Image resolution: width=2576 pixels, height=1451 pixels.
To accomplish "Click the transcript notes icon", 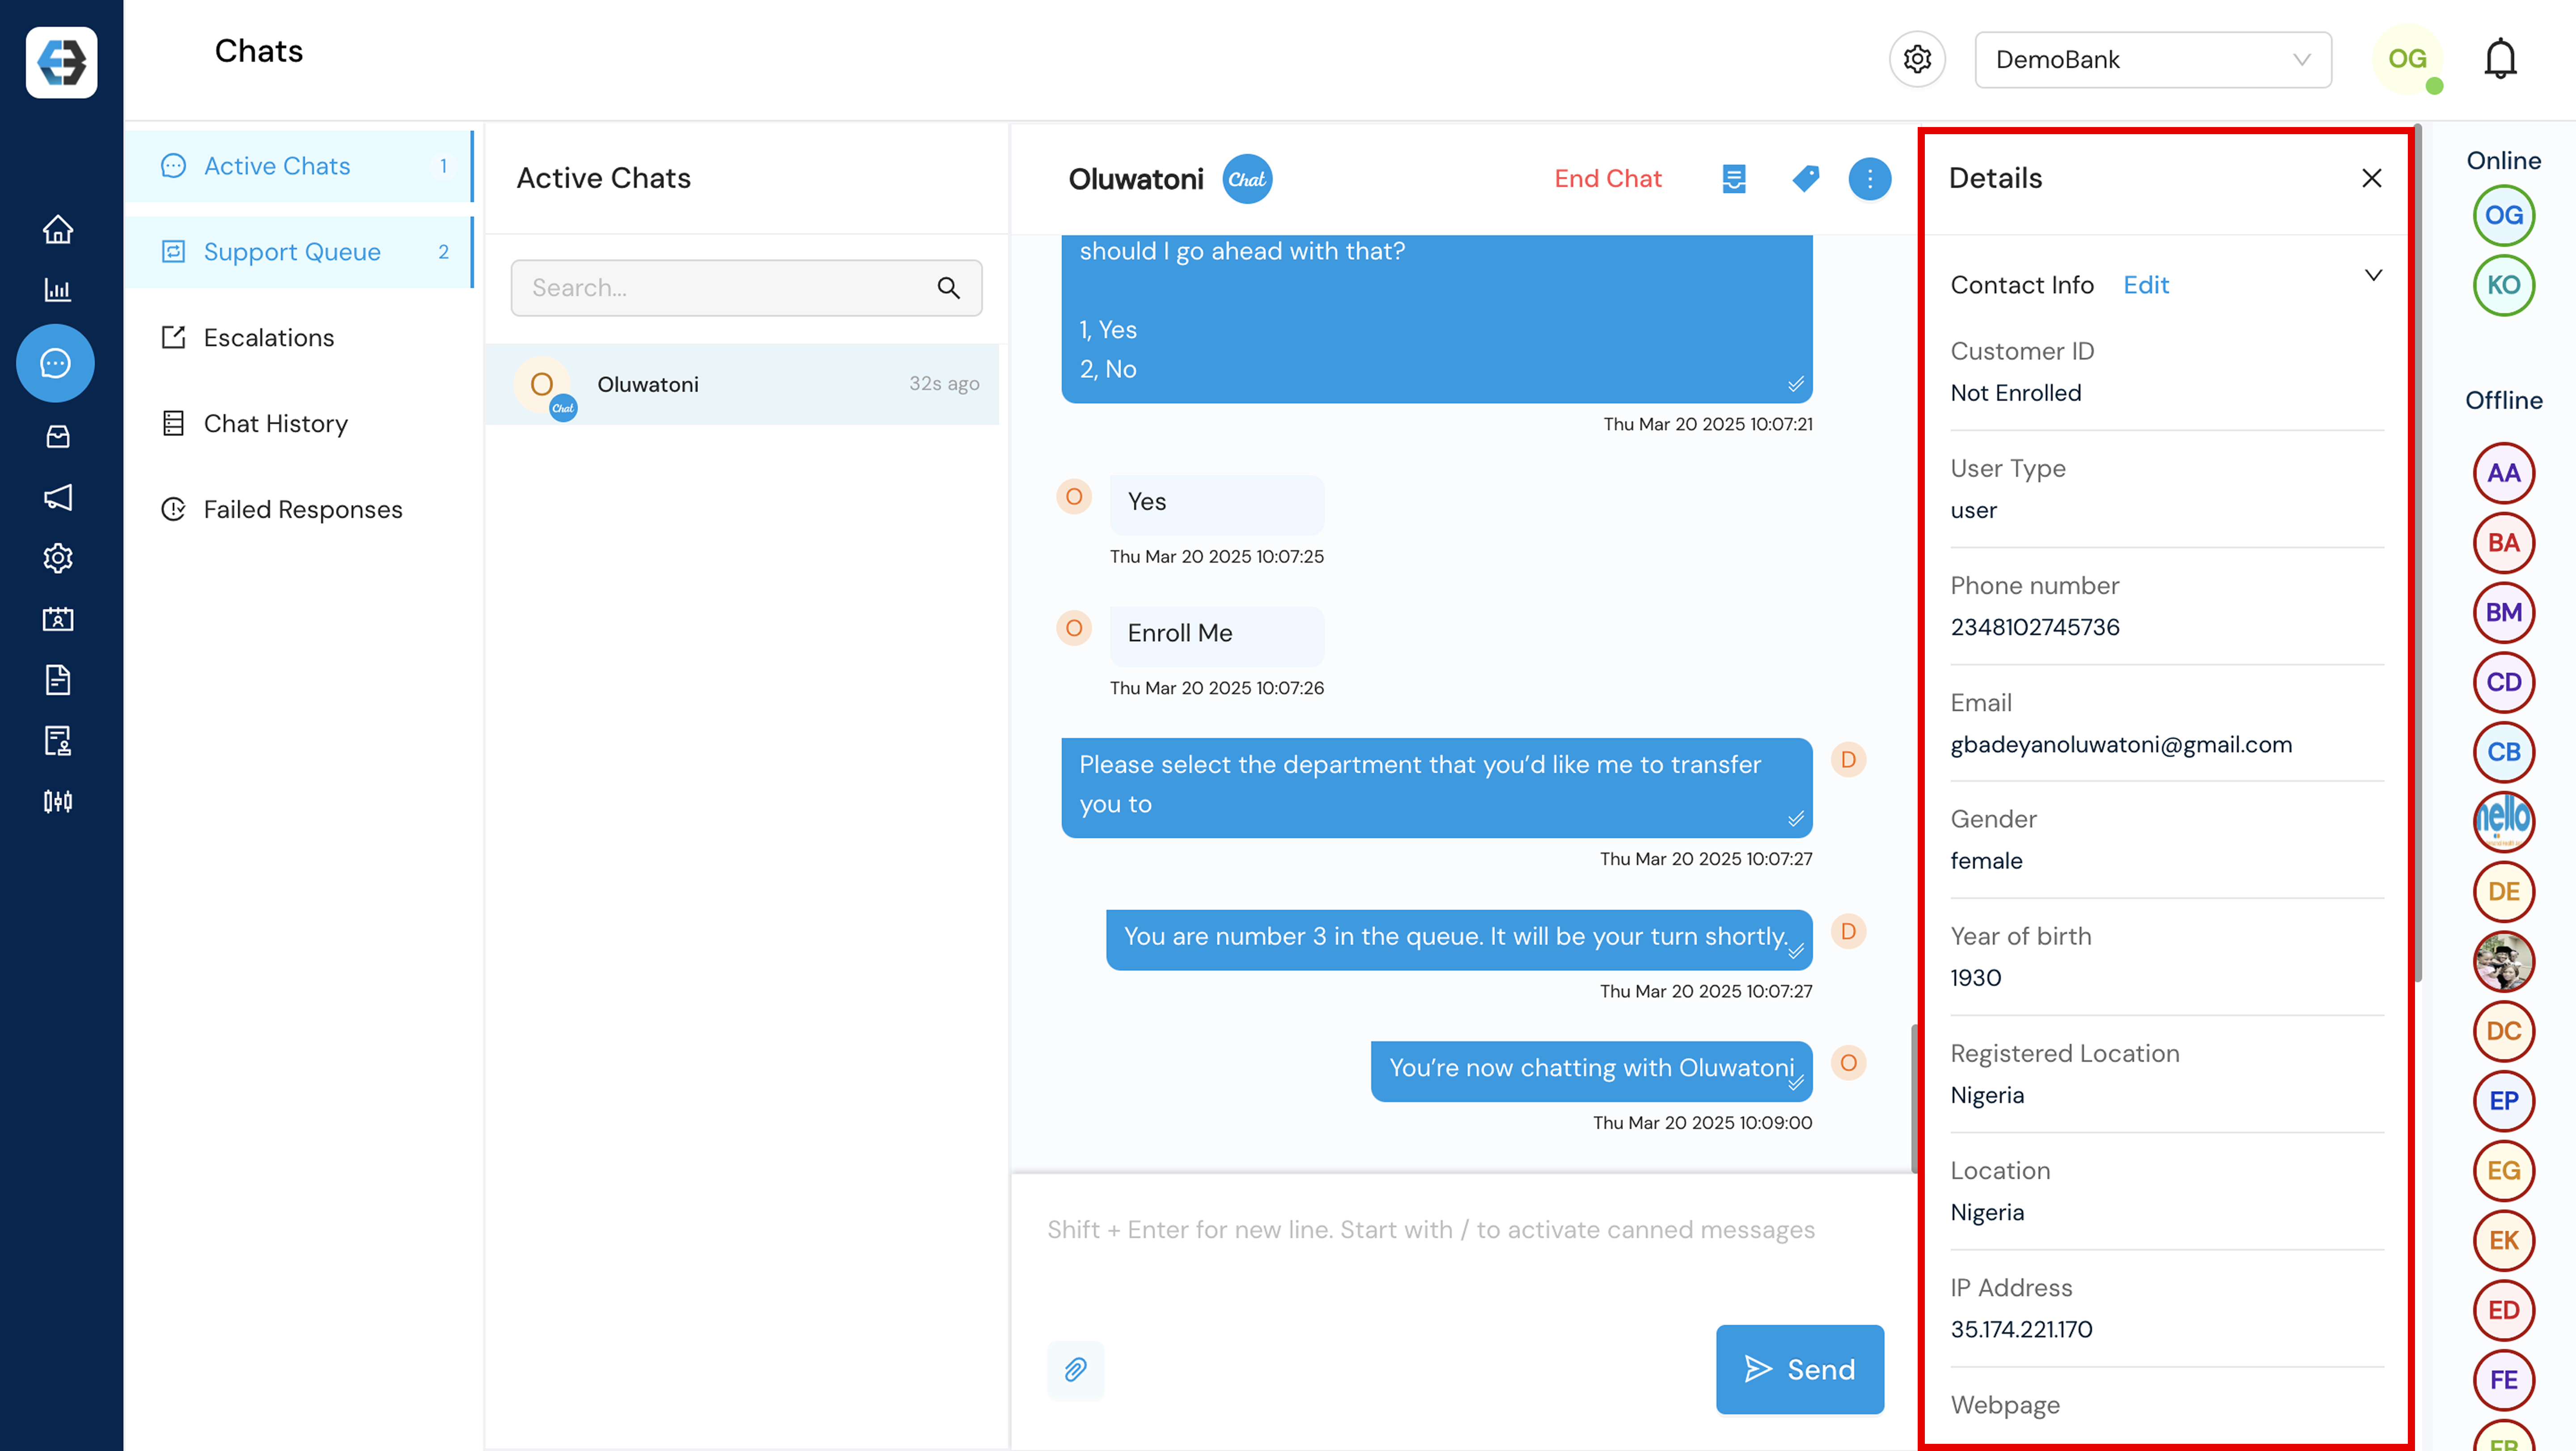I will coord(1734,179).
